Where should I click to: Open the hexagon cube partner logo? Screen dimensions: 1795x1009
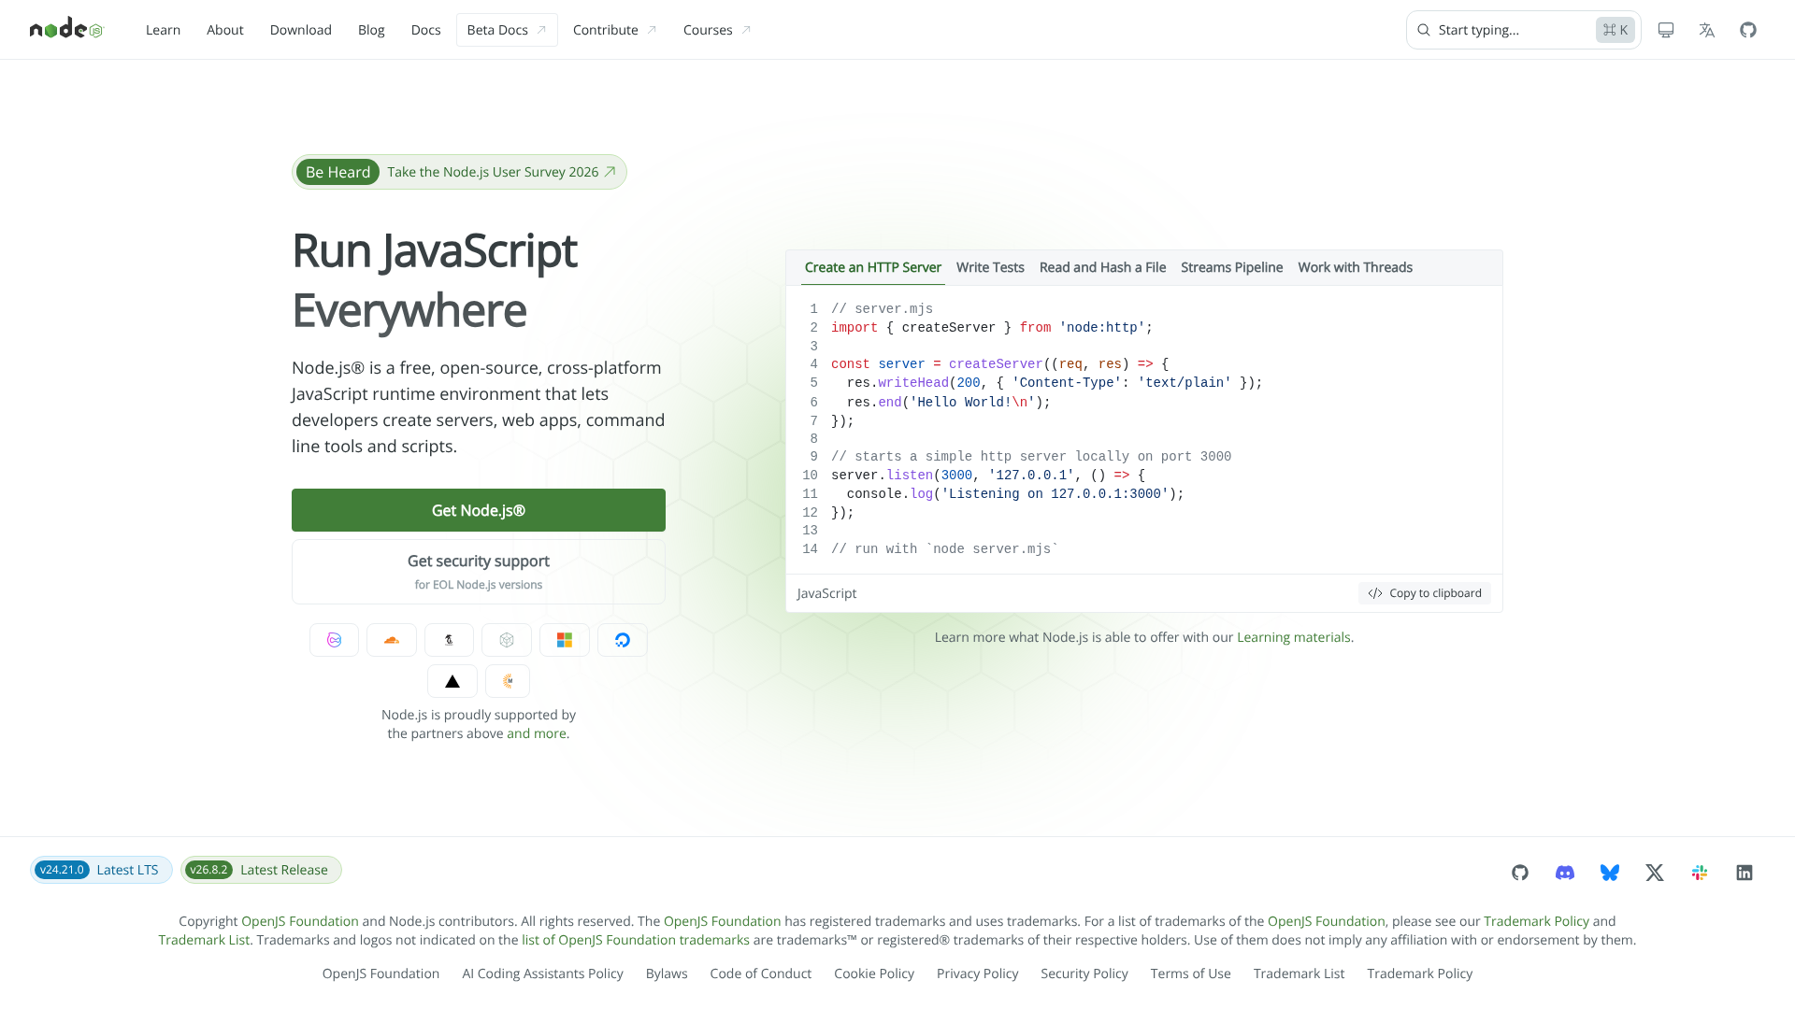(x=507, y=640)
